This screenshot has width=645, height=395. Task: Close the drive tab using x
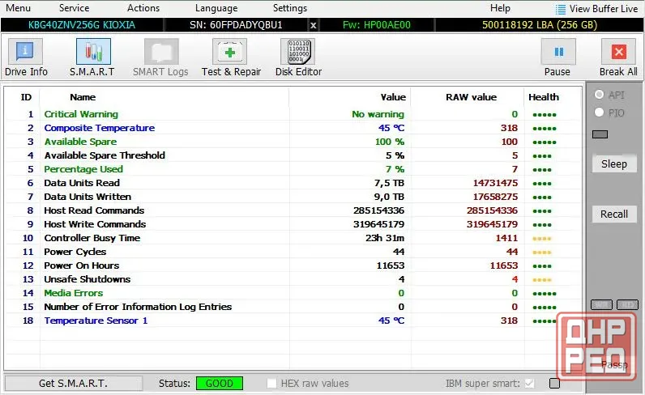click(313, 25)
